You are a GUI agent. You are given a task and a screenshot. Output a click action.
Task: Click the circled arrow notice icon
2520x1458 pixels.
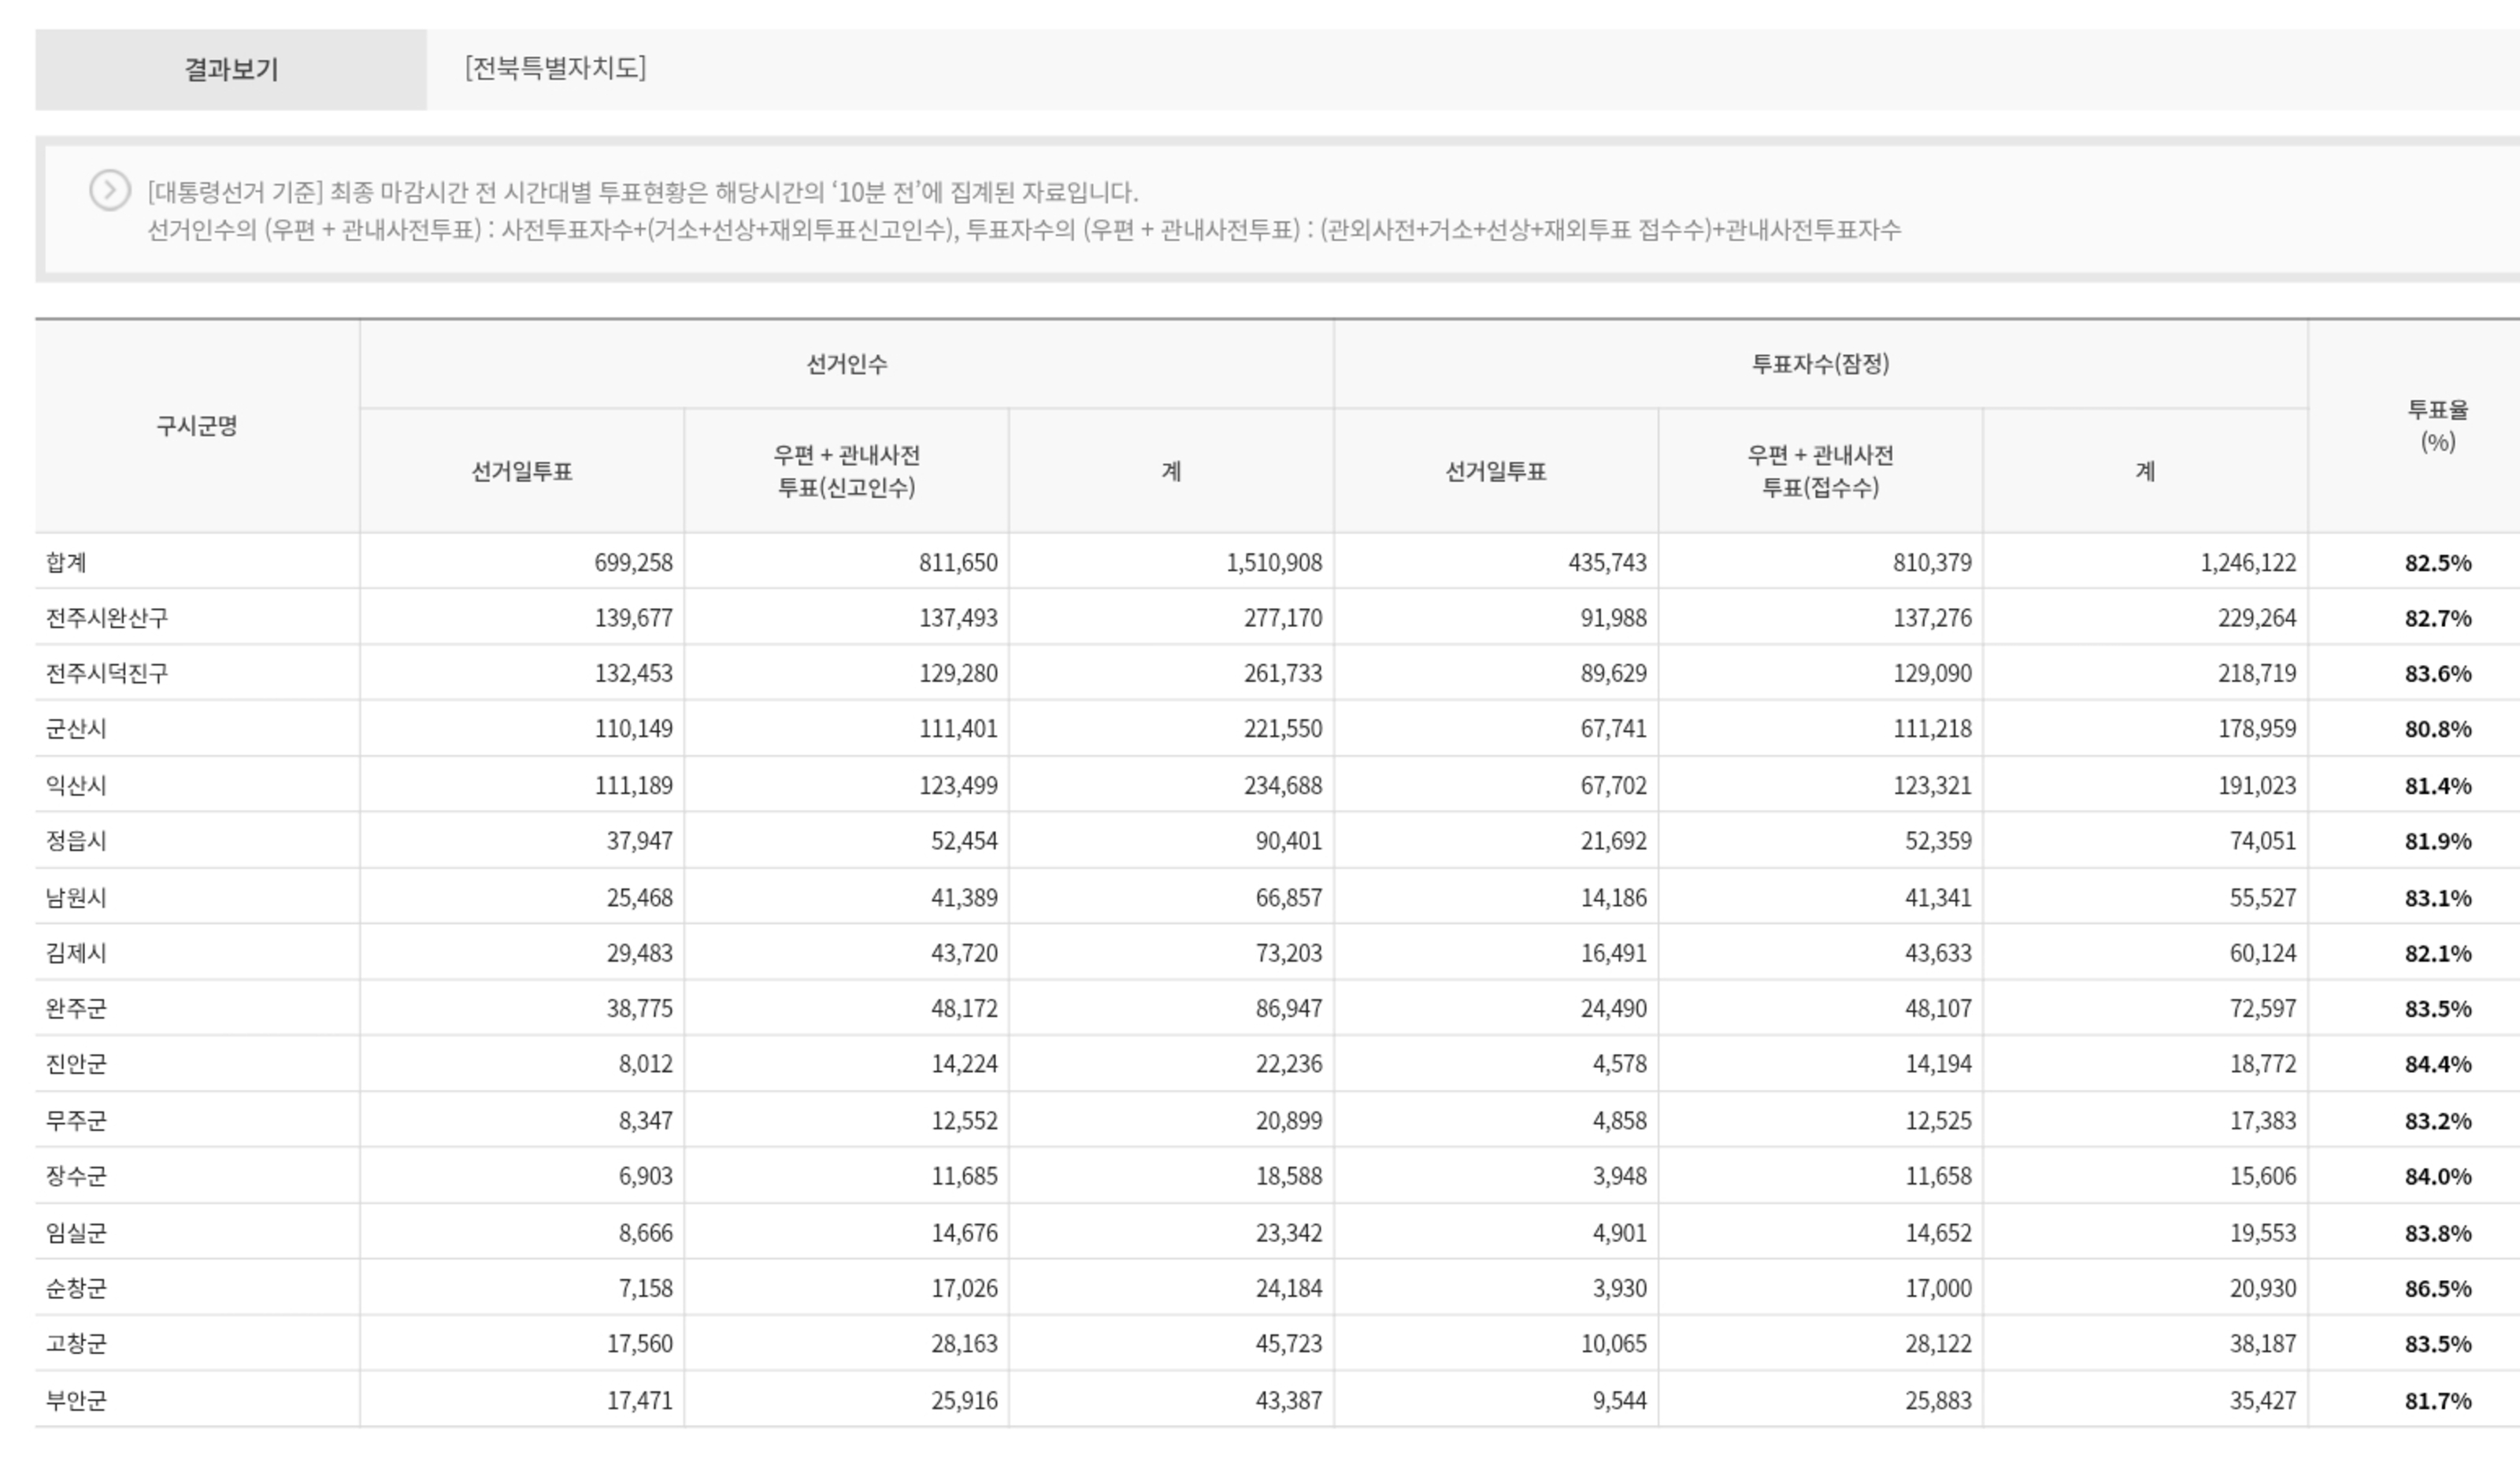tap(110, 190)
